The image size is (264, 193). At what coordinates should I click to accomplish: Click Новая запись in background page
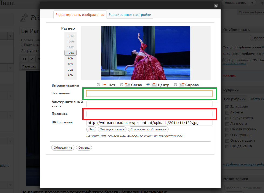pos(235,3)
